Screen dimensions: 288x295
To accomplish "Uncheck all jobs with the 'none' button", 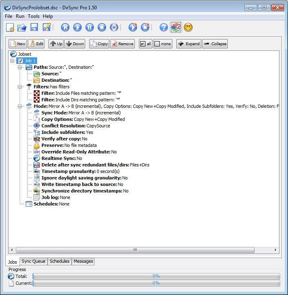I will click(163, 44).
